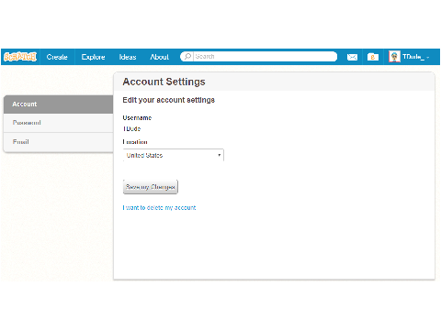Expand the TDude_ account dropdown

pos(416,57)
